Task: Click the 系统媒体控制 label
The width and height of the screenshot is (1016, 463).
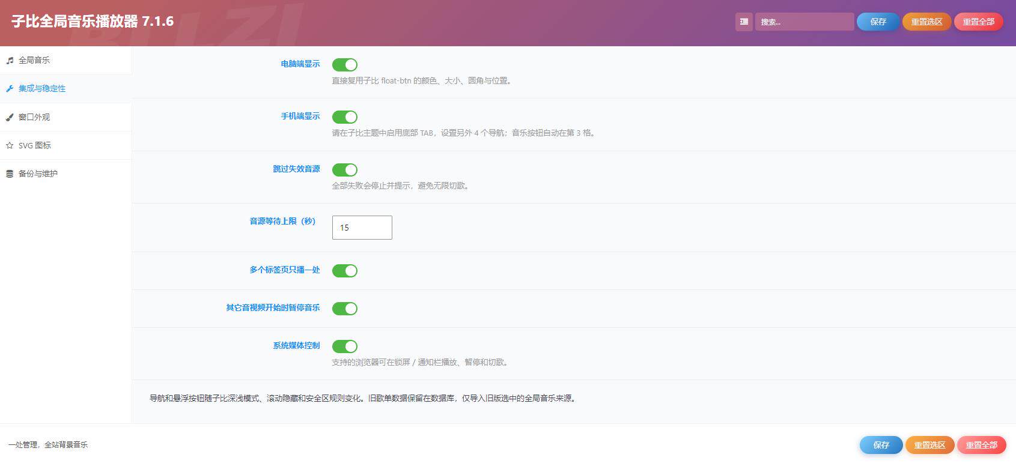Action: pos(296,345)
